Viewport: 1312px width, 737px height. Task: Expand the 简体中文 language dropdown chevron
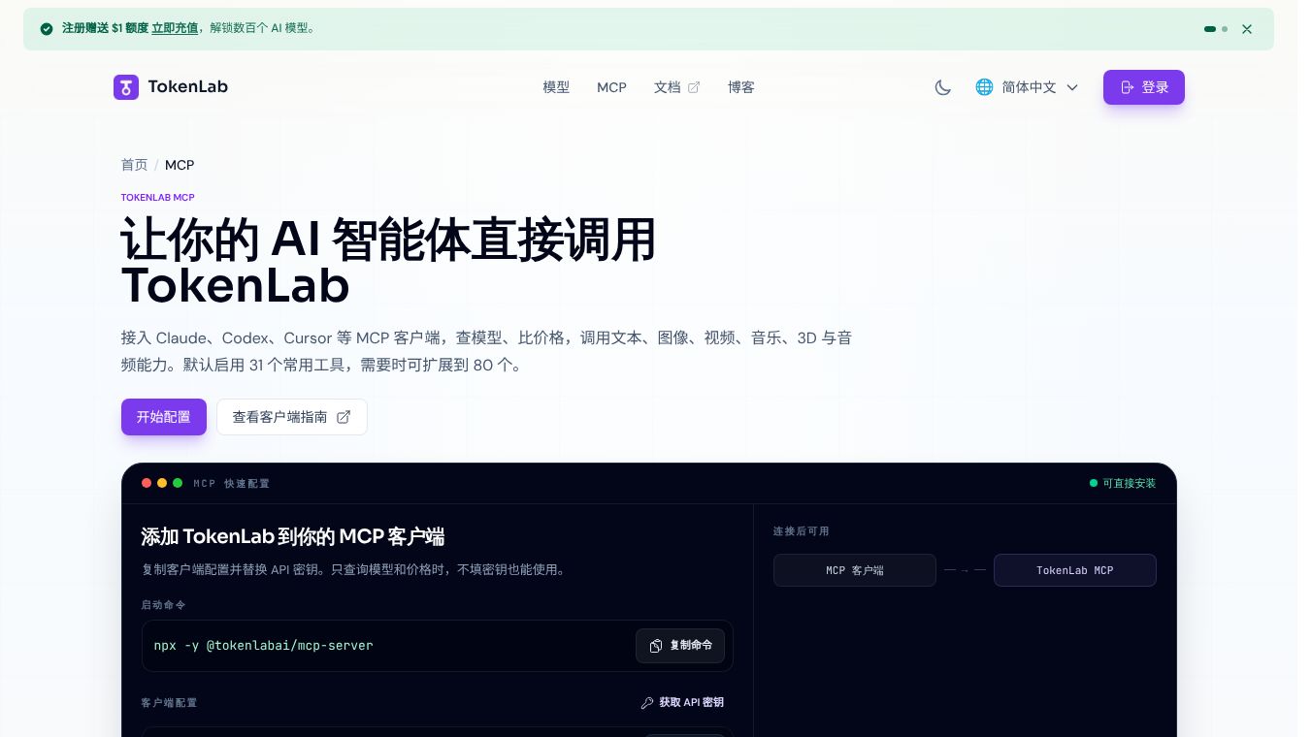pyautogui.click(x=1072, y=87)
